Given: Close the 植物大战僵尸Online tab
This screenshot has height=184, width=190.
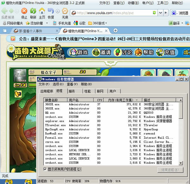Looking at the screenshot, I should (106, 31).
